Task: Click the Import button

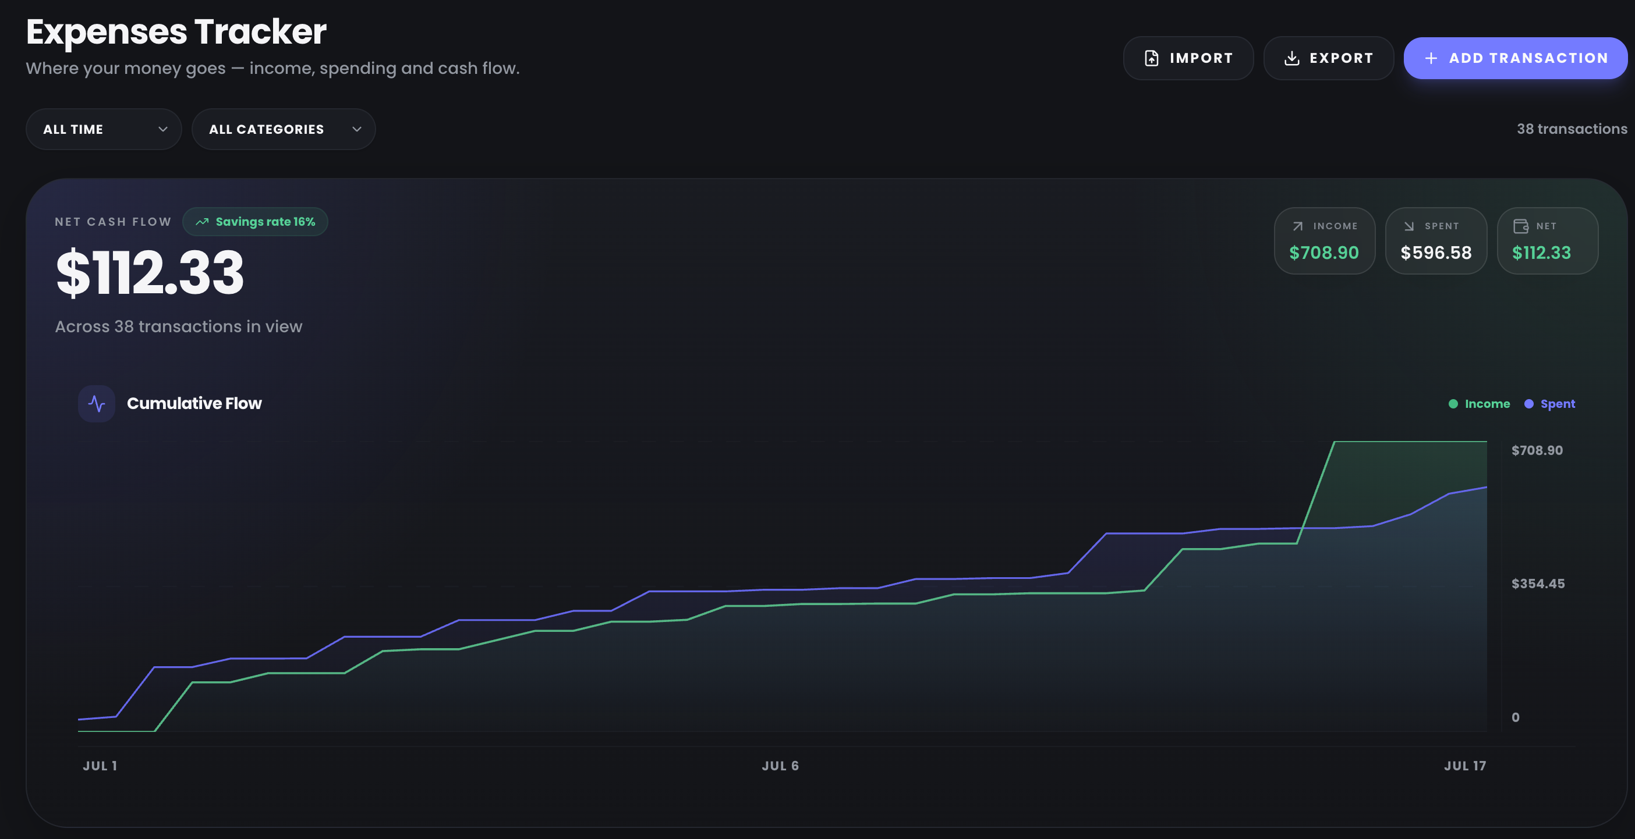Action: click(x=1188, y=58)
